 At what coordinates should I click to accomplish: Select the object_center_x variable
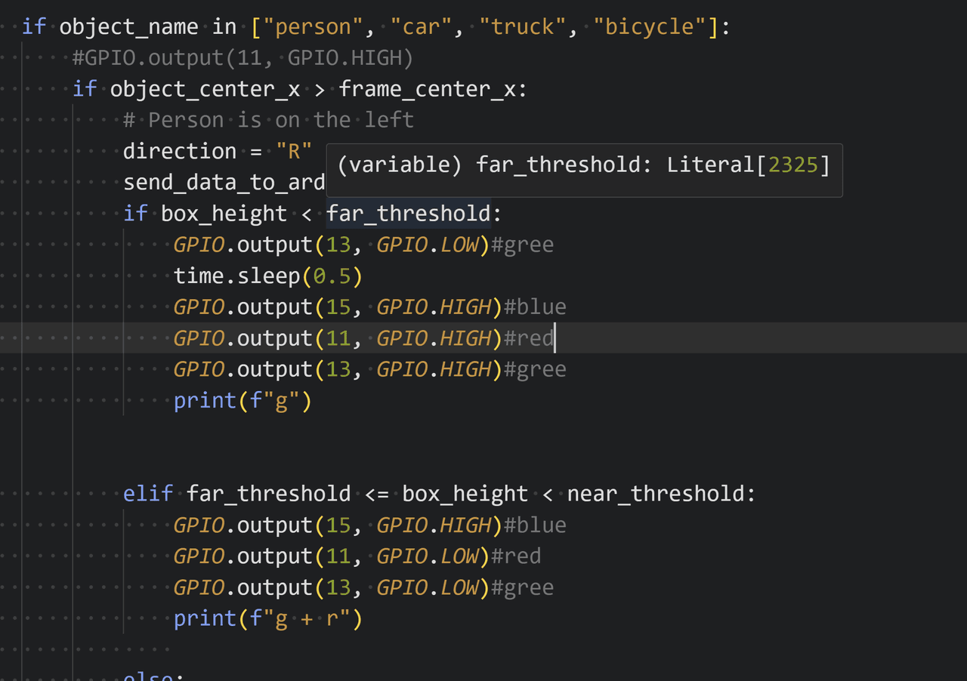pyautogui.click(x=205, y=89)
